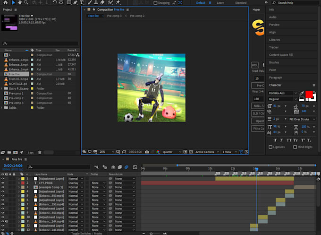The image size is (321, 235).
Task: Select the Hand tool
Action: click(x=19, y=2)
